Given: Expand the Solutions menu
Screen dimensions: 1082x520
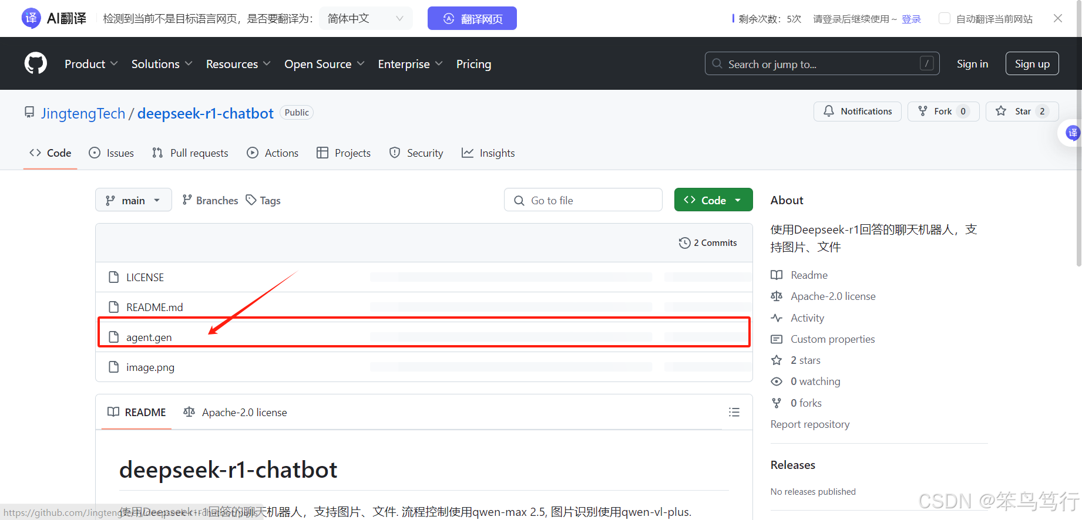Looking at the screenshot, I should coord(162,64).
